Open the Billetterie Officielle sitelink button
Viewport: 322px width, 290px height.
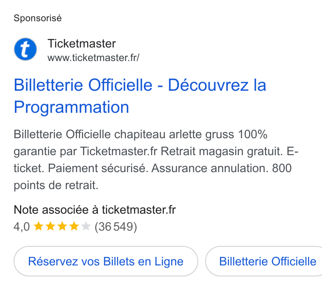(264, 261)
